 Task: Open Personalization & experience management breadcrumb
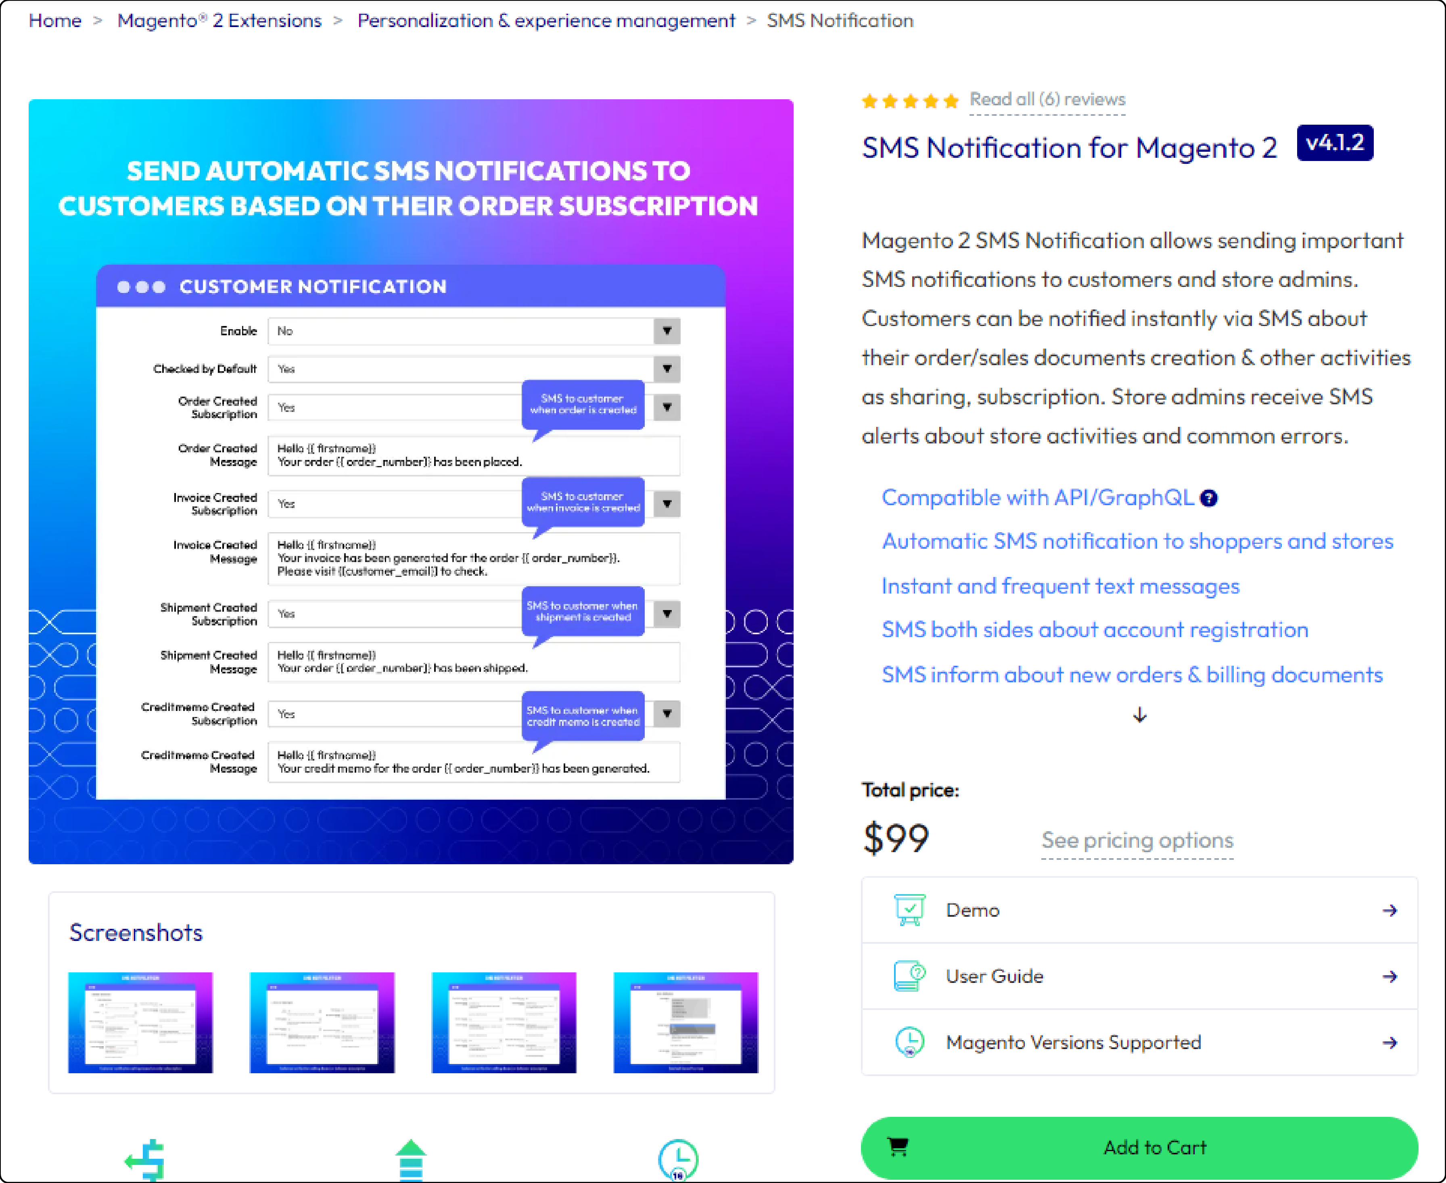click(547, 21)
